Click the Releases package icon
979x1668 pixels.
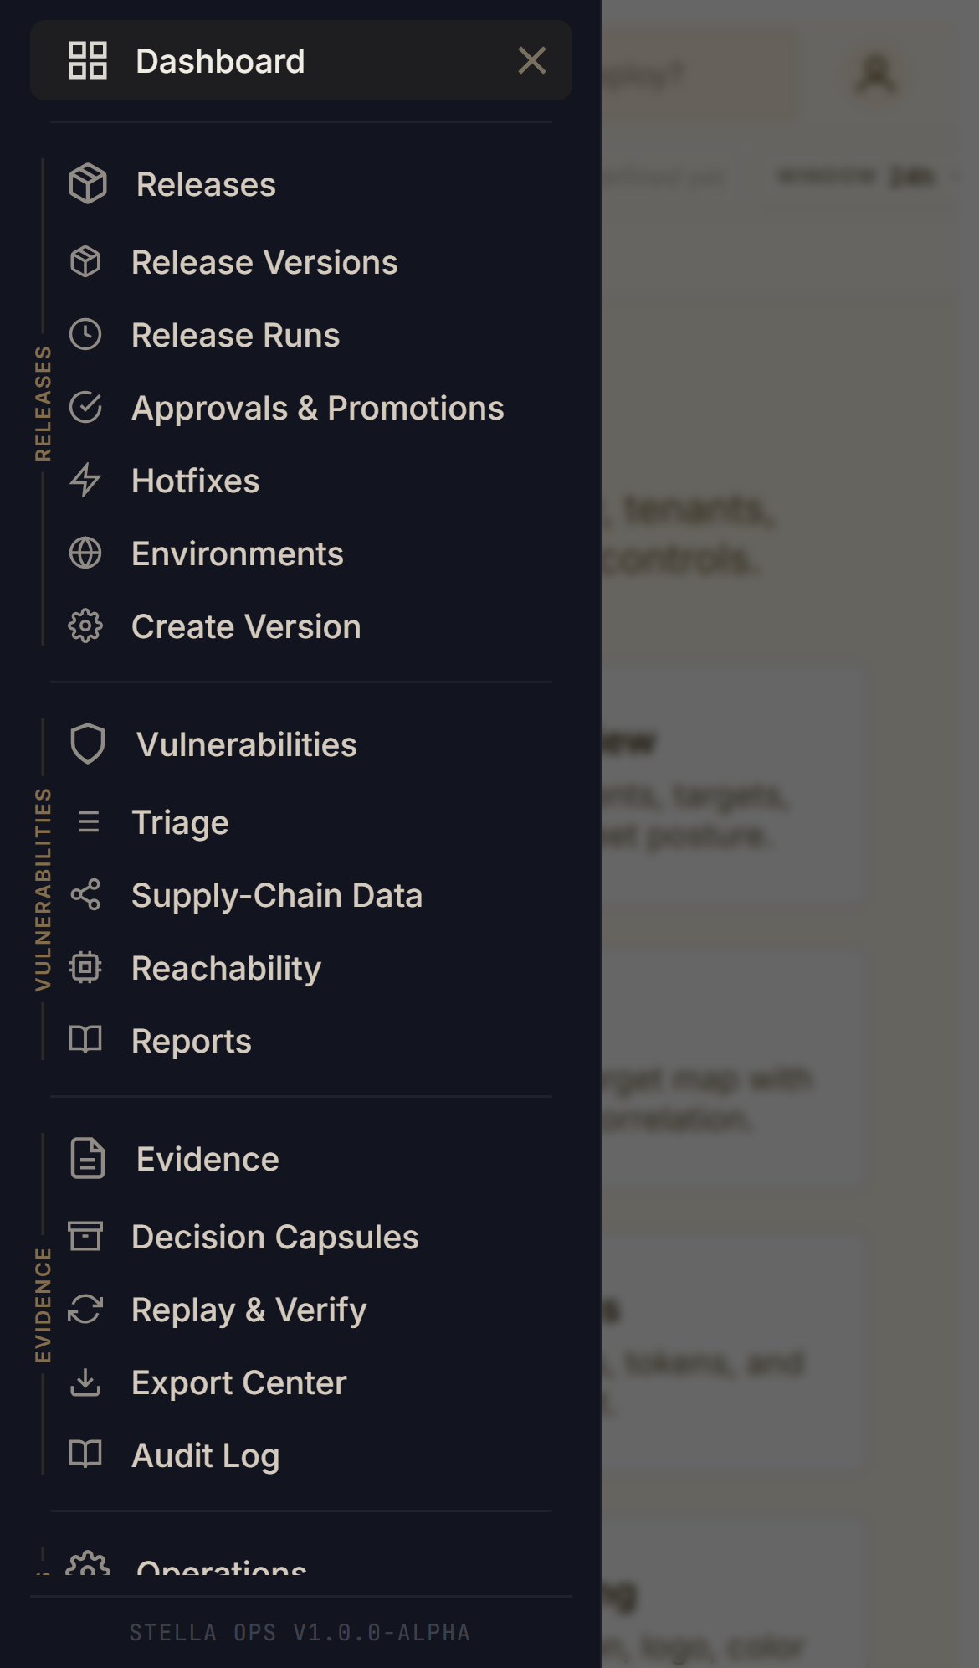coord(88,184)
